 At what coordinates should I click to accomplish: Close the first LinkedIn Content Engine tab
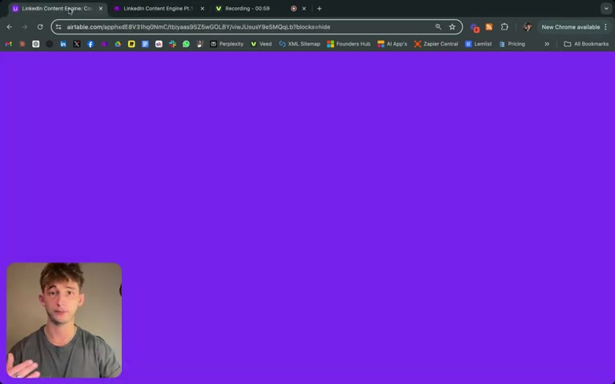(100, 9)
